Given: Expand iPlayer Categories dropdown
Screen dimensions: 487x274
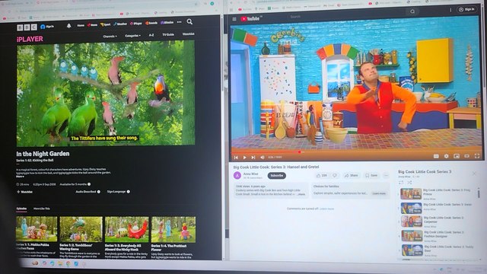Looking at the screenshot, I should tap(132, 36).
